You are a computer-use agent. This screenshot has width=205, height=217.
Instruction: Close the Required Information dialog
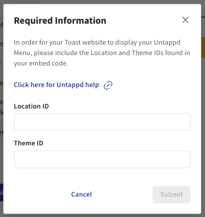[x=185, y=20]
